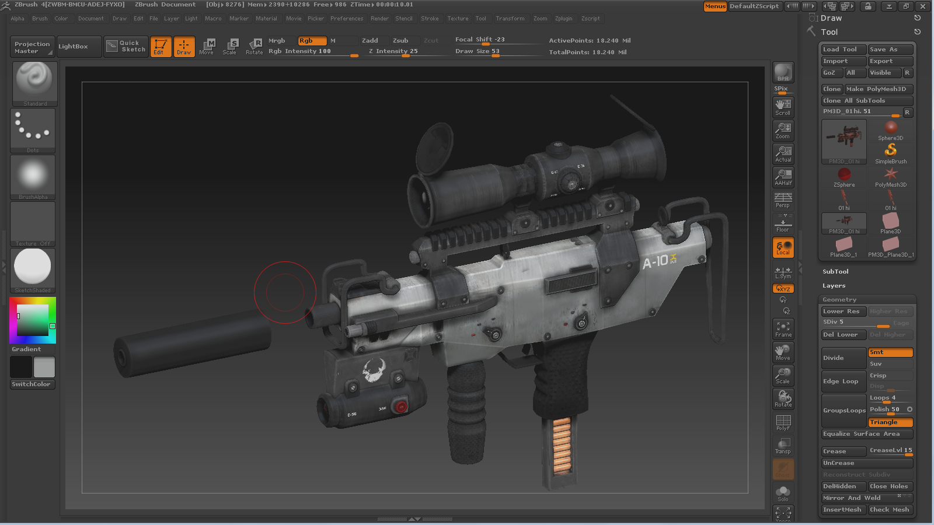Click the Frame view icon
934x525 pixels.
tap(783, 329)
